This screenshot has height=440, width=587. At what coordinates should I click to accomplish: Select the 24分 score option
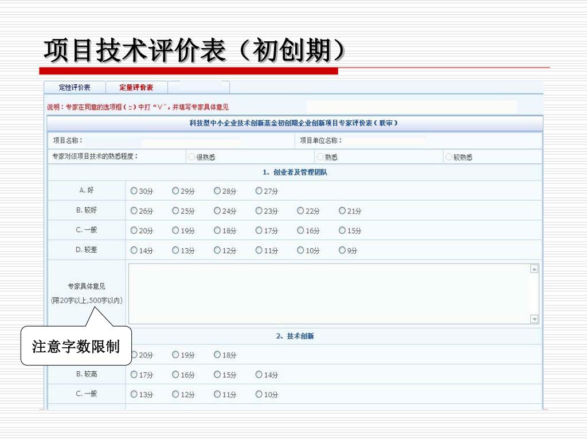[x=217, y=211]
